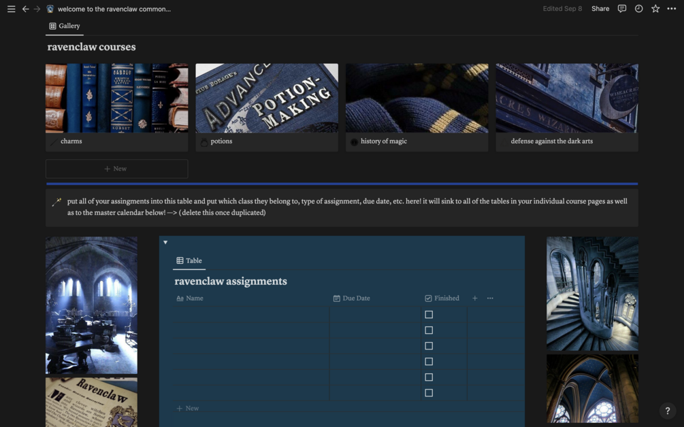Open the history of magic course card

(417, 107)
